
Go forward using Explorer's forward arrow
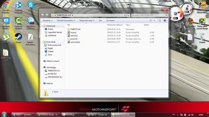pos(47,15)
